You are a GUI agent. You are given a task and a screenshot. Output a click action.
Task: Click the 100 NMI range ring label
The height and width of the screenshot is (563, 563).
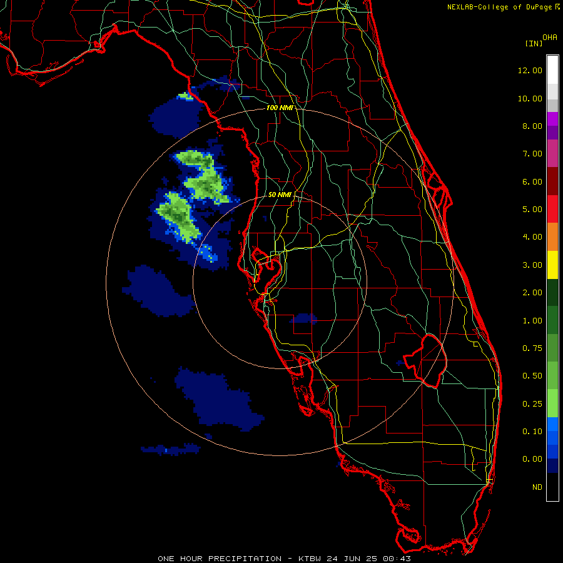coord(279,108)
